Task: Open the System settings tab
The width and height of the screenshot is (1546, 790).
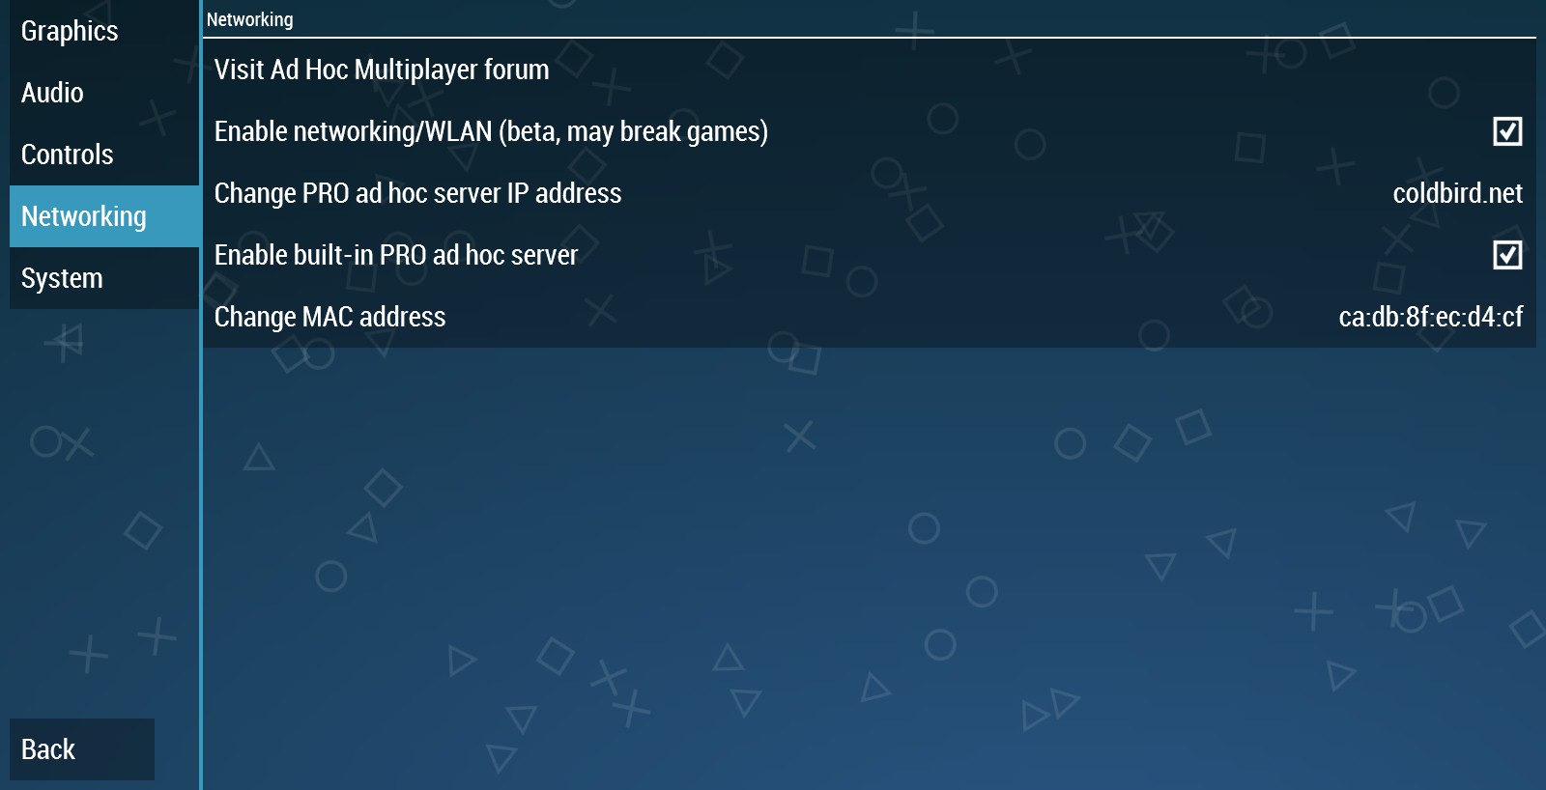Action: pos(104,278)
